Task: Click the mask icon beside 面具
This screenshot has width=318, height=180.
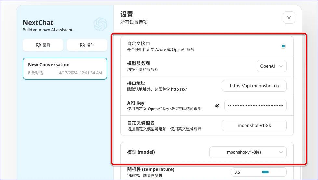Action: tap(38, 45)
